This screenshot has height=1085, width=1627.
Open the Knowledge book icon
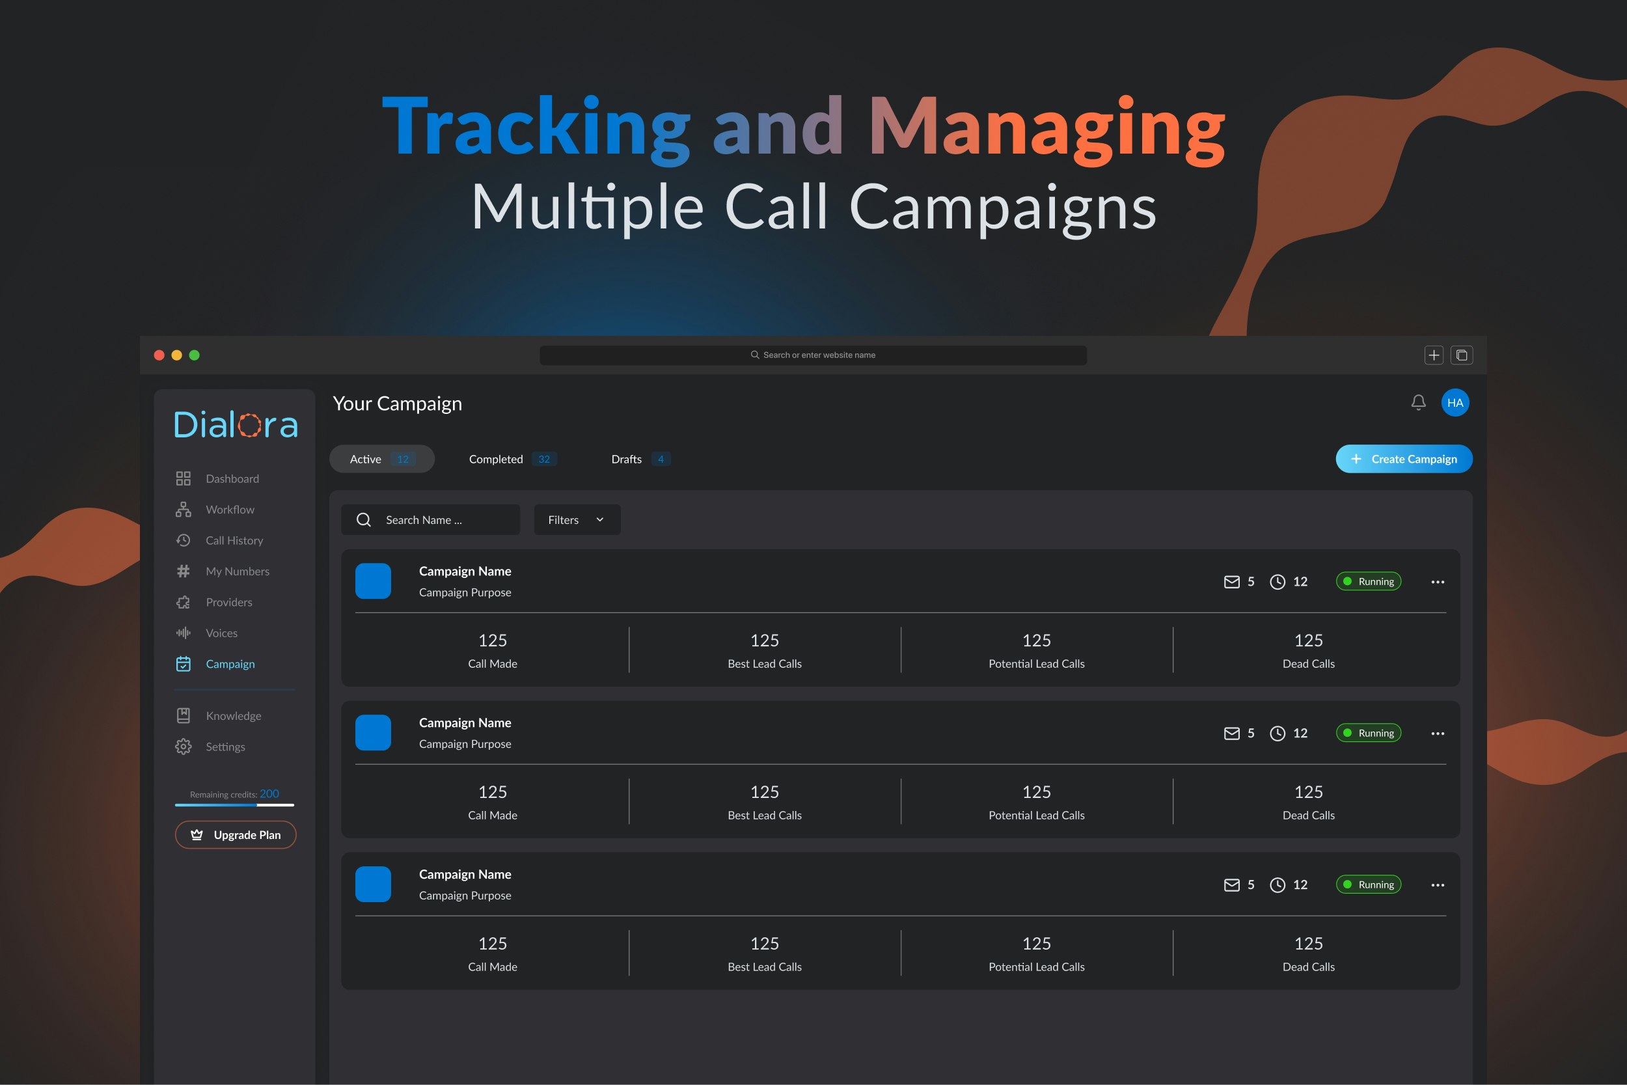pos(184,715)
